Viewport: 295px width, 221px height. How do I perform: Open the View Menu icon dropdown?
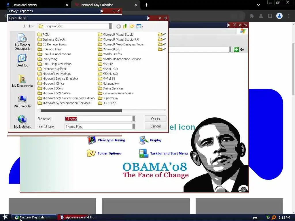(139, 26)
